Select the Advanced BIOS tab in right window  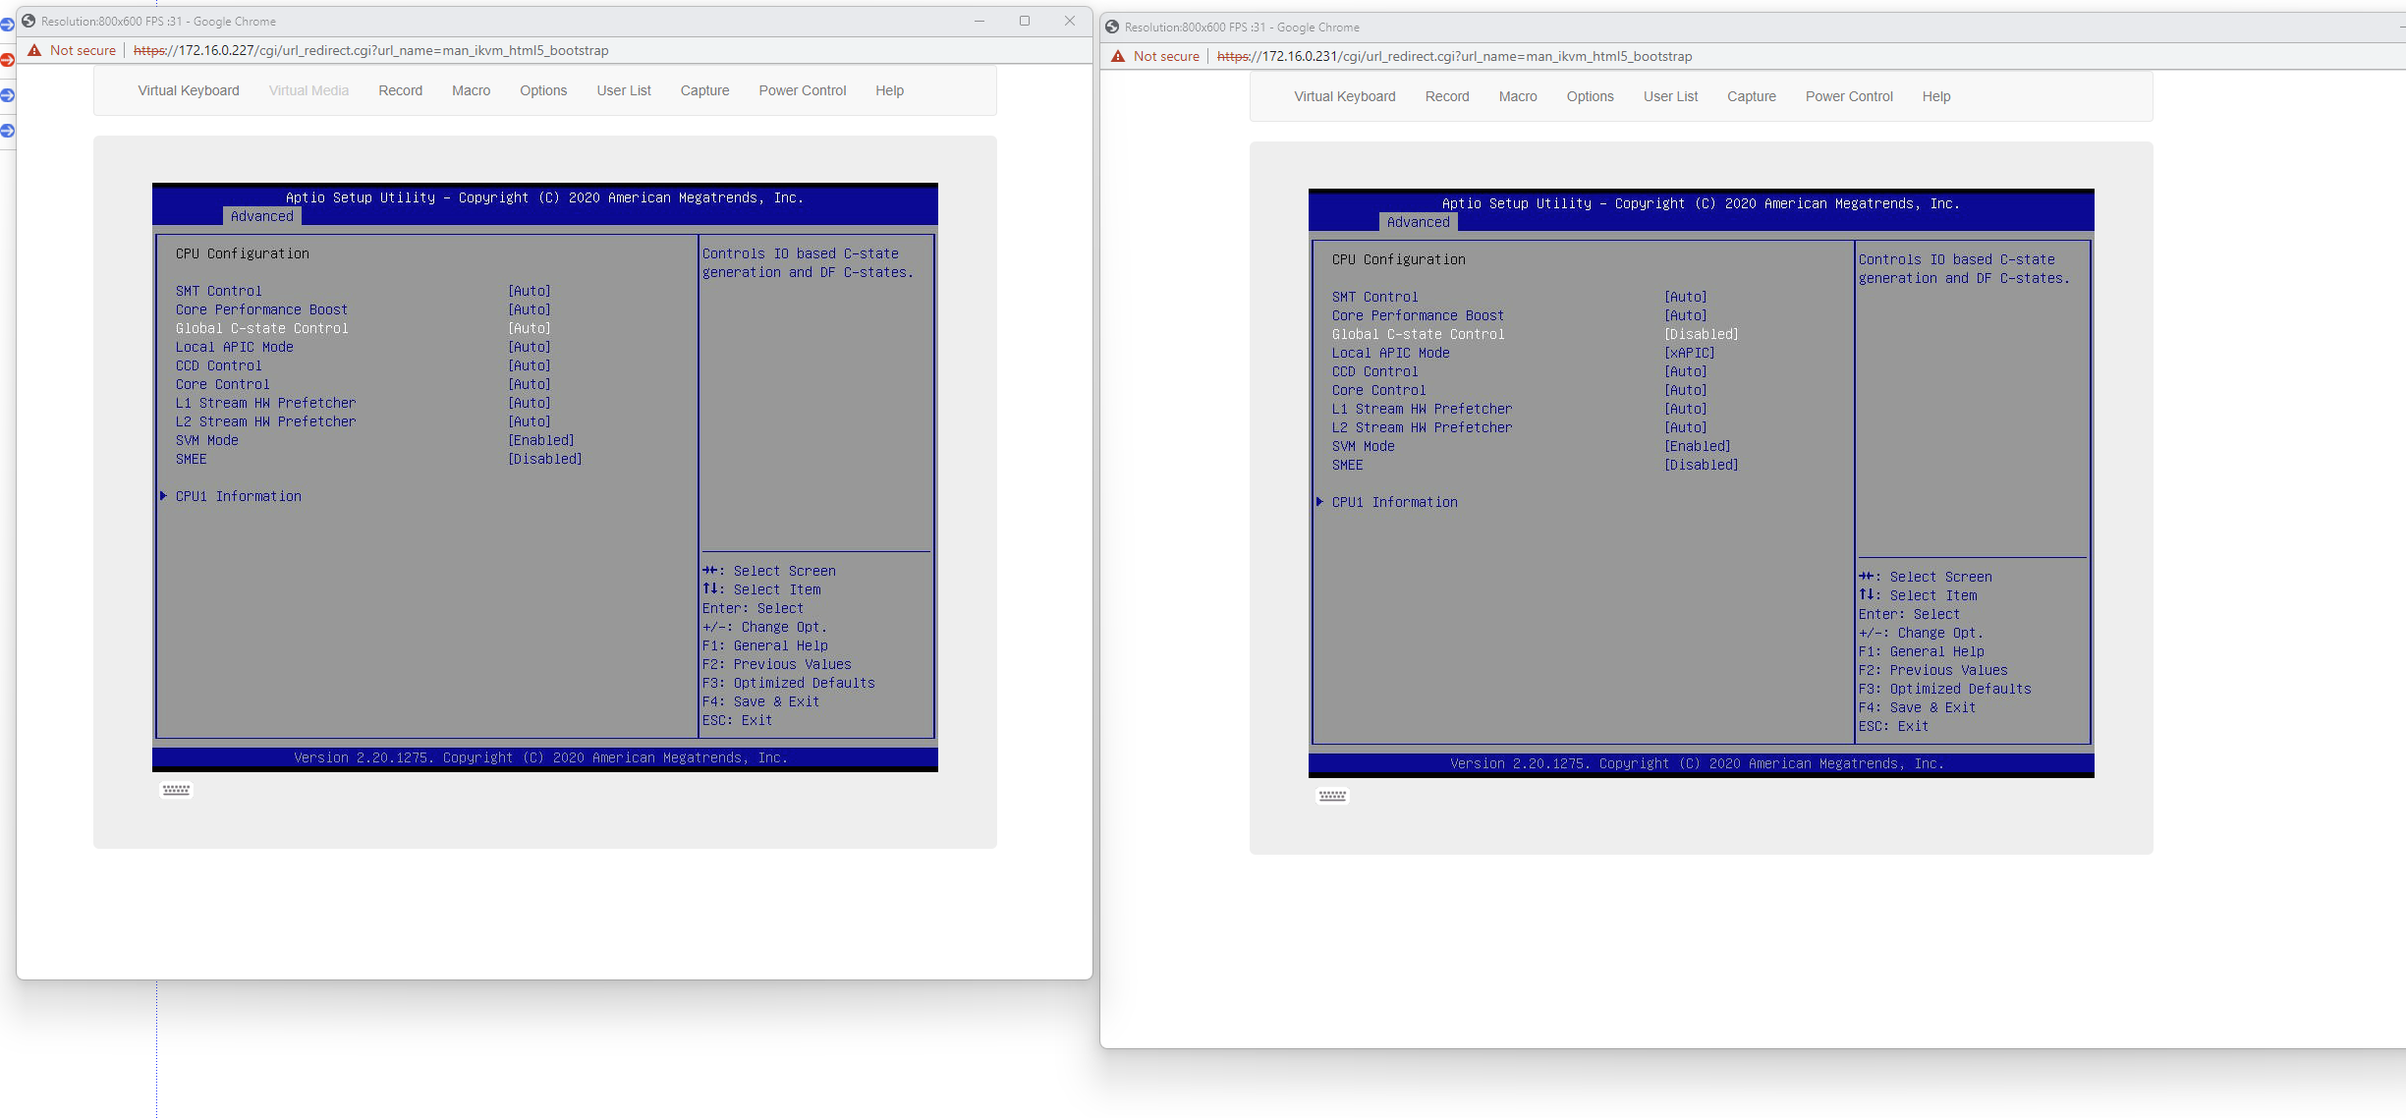[x=1419, y=222]
